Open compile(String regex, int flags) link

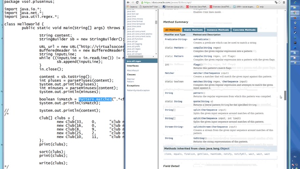click(x=198, y=56)
